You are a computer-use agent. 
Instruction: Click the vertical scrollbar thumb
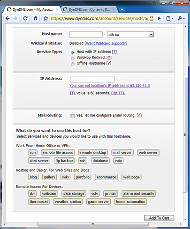[x=185, y=134]
